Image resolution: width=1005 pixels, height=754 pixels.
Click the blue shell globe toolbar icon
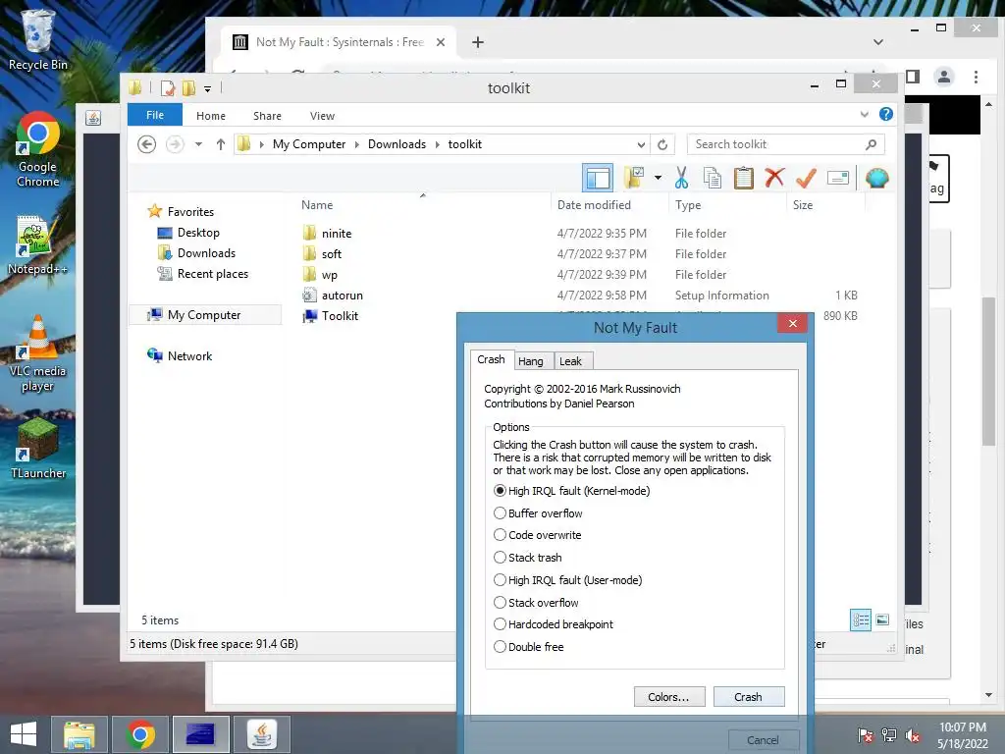point(876,178)
